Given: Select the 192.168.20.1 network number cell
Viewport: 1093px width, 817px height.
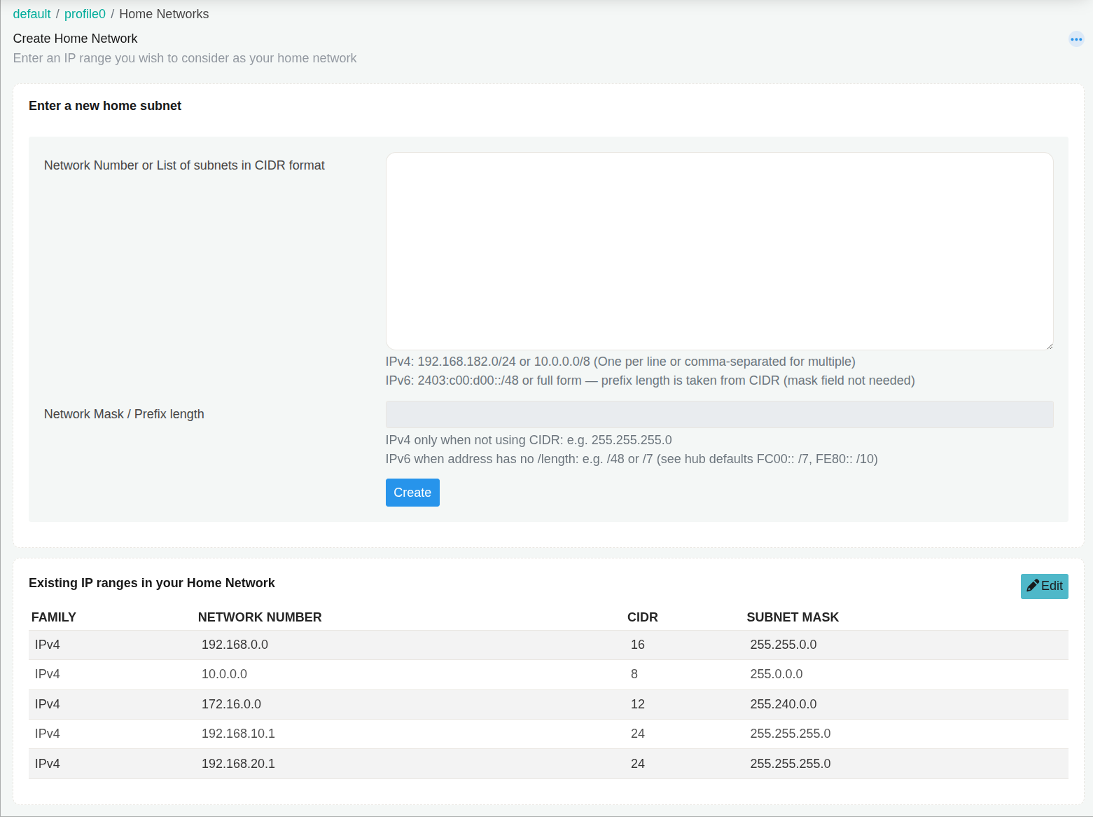Looking at the screenshot, I should tap(238, 764).
